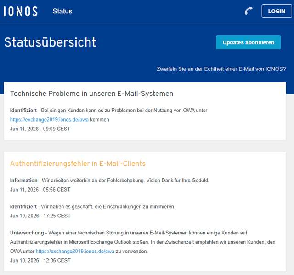
Task: Click 'Identifiziert' label in first incident
Action: (x=23, y=111)
